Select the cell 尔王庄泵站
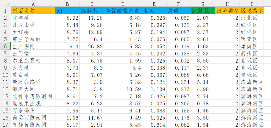Image resolution: width=271 pixels, height=128 pixels. click(x=33, y=61)
